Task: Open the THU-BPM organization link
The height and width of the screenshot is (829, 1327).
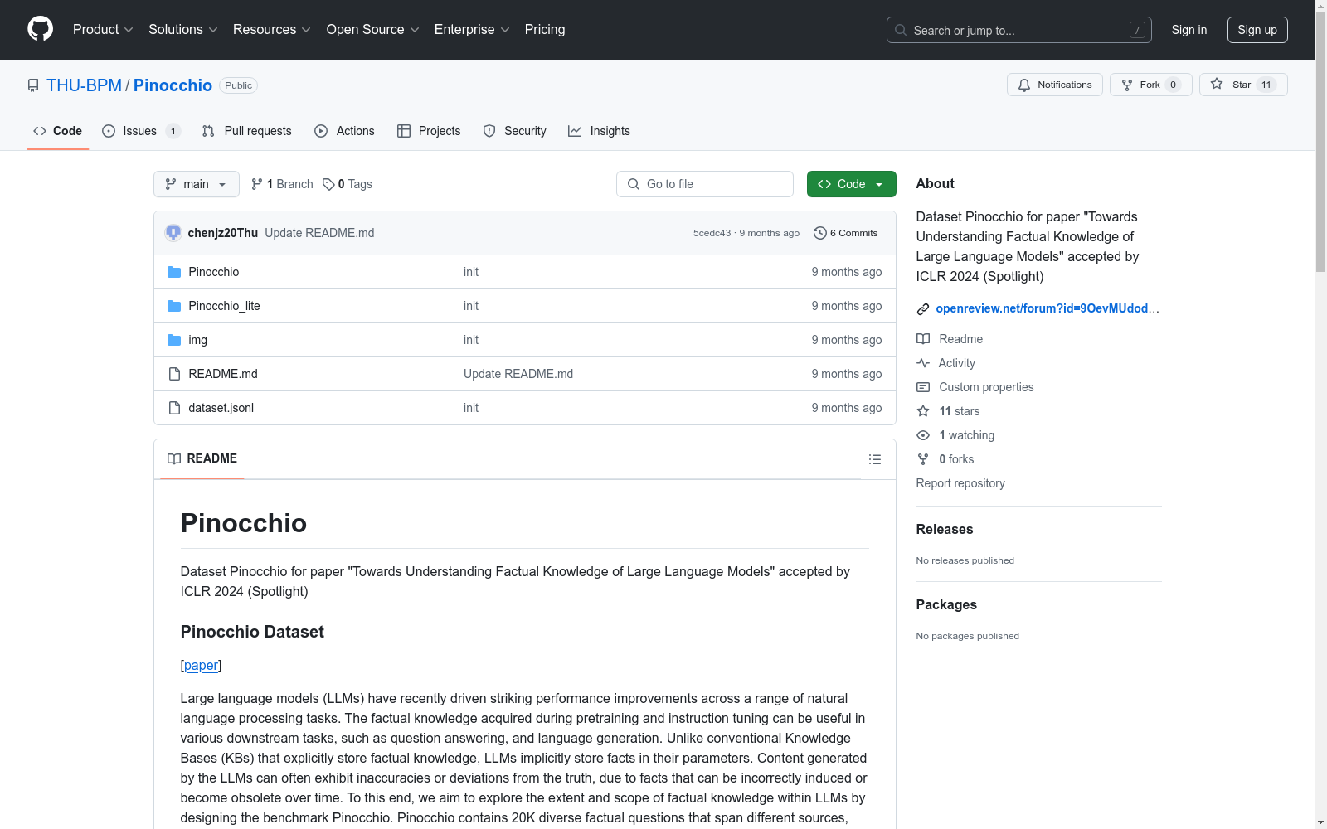Action: tap(84, 85)
